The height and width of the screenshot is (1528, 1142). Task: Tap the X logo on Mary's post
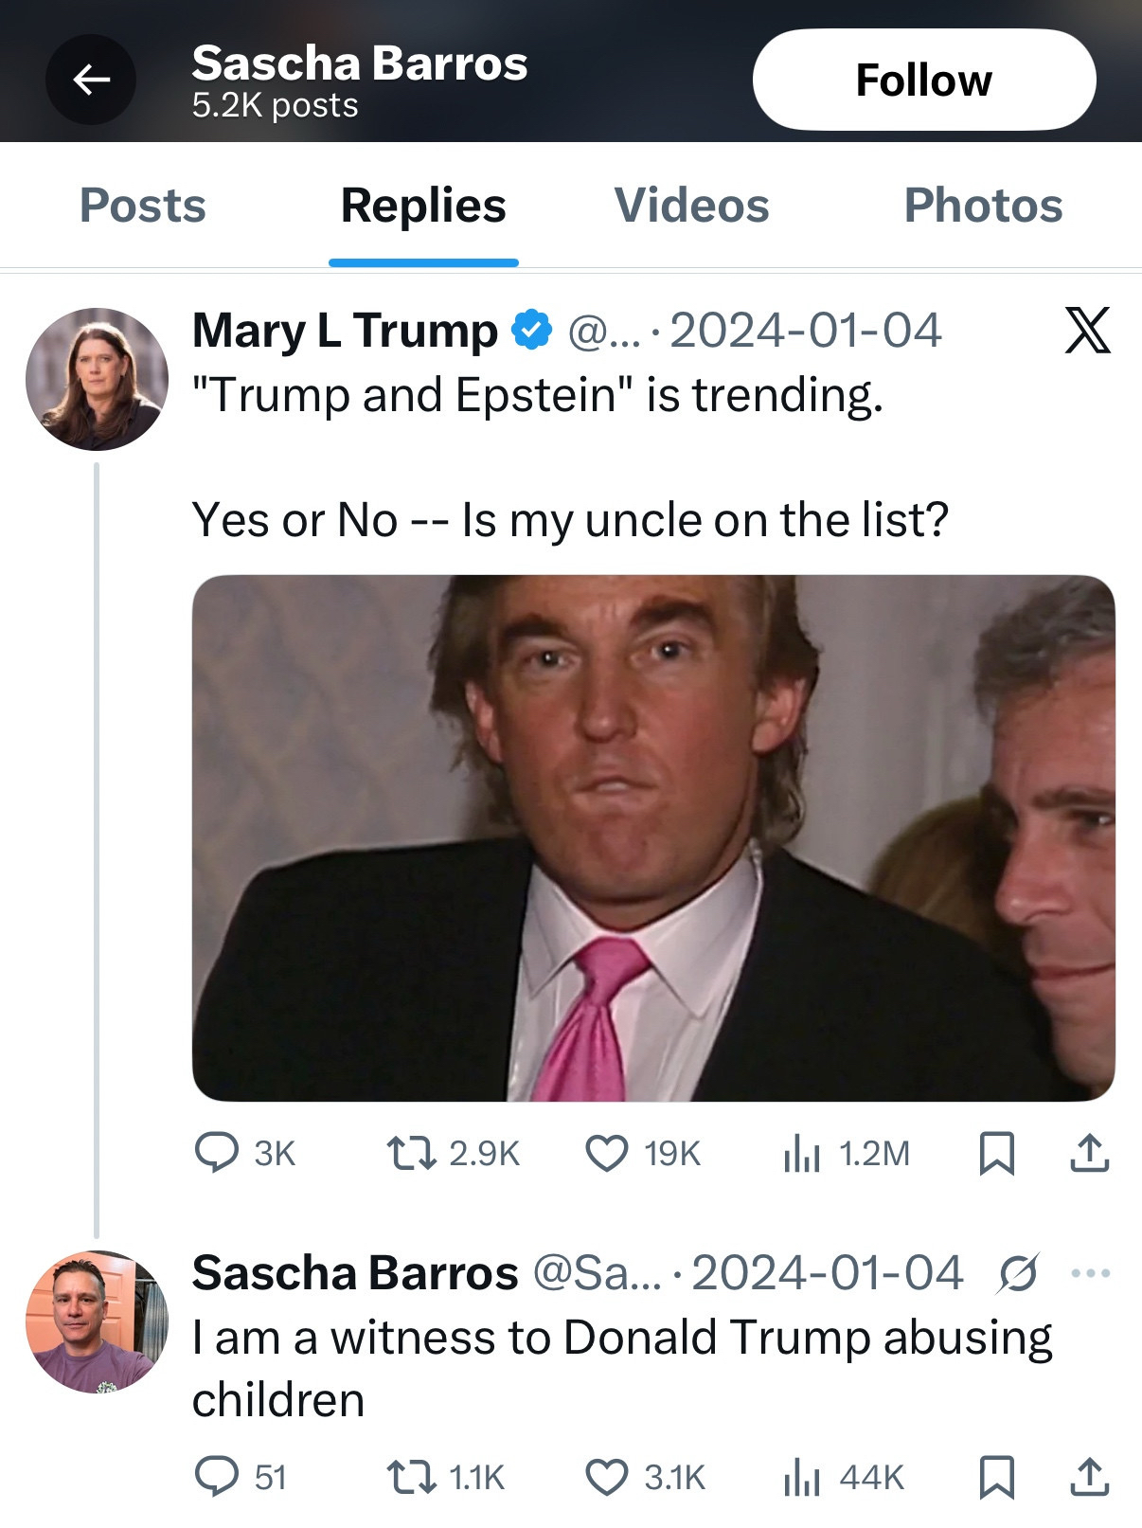(x=1087, y=331)
